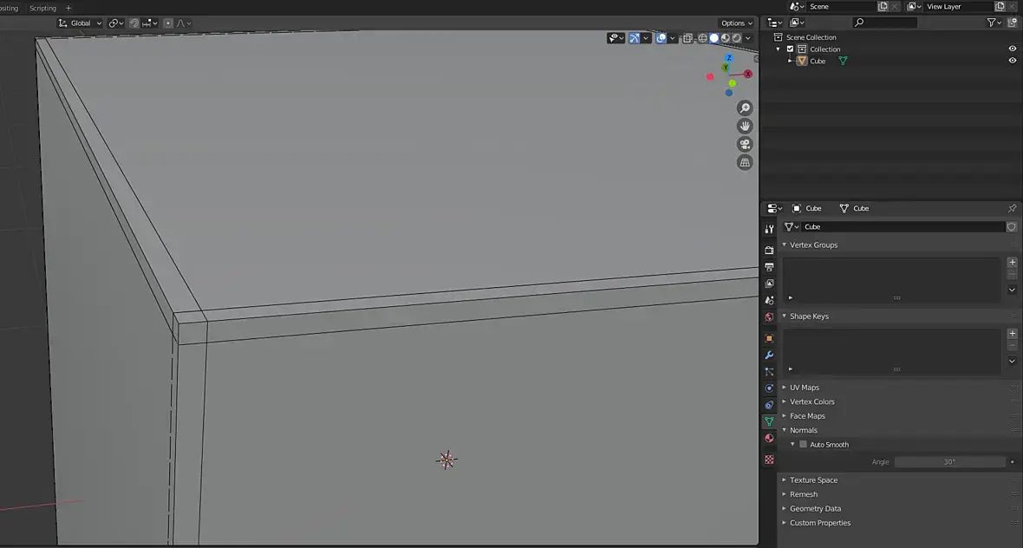Switch to rendered viewport shading
Viewport: 1023px width, 548px height.
(x=737, y=38)
